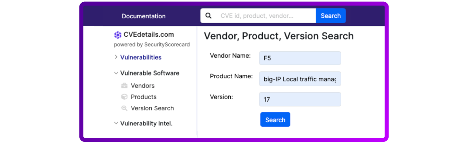The image size is (468, 143).
Task: Submit the form's blue Search button
Action: tap(275, 119)
